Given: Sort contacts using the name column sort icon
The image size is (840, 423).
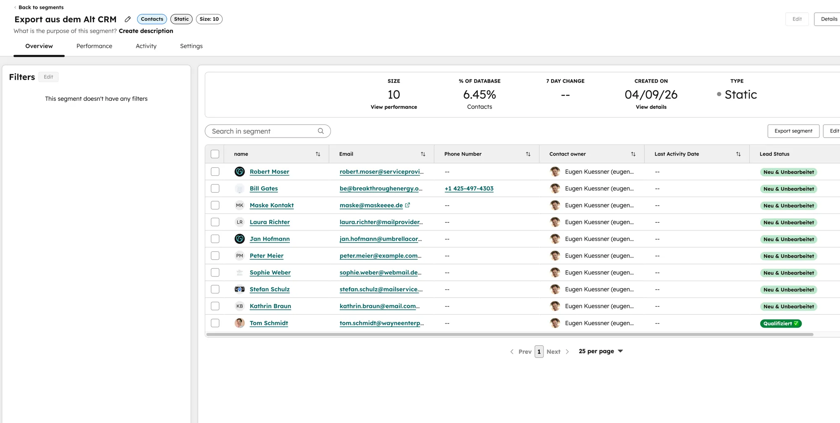Looking at the screenshot, I should click(x=318, y=154).
